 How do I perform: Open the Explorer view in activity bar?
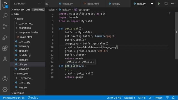point(5,5)
